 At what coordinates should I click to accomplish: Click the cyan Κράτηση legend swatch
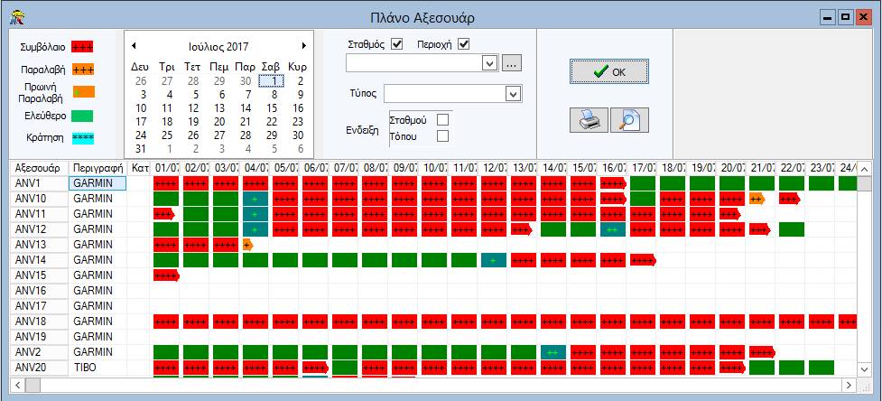click(83, 138)
